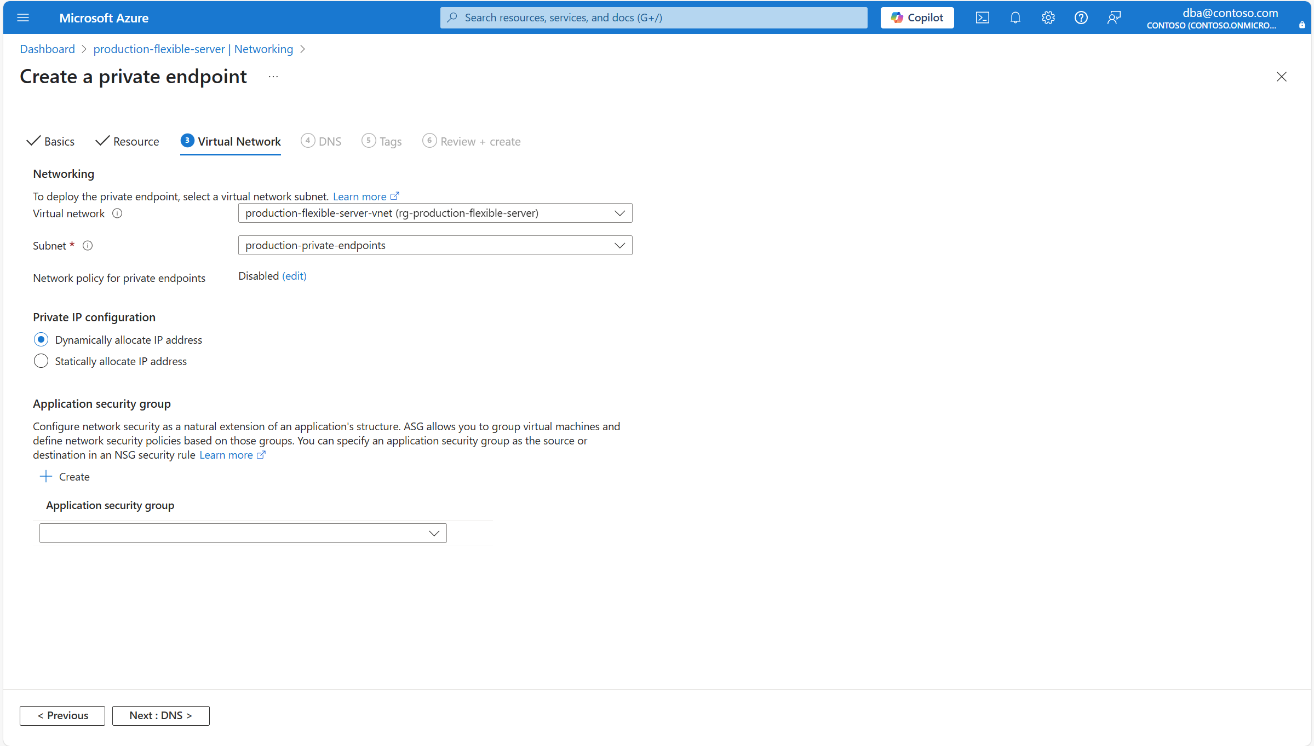Click the edit network policy link
Viewport: 1314px width, 746px height.
[294, 276]
